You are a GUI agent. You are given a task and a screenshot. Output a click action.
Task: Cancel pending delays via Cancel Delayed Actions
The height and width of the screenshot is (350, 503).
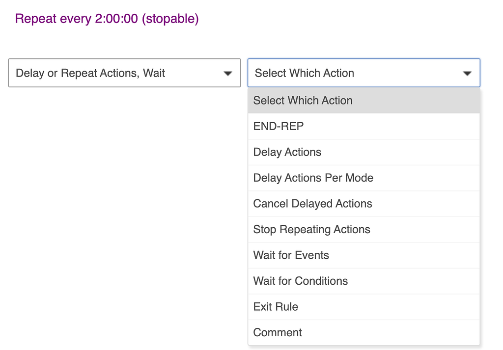(x=313, y=204)
